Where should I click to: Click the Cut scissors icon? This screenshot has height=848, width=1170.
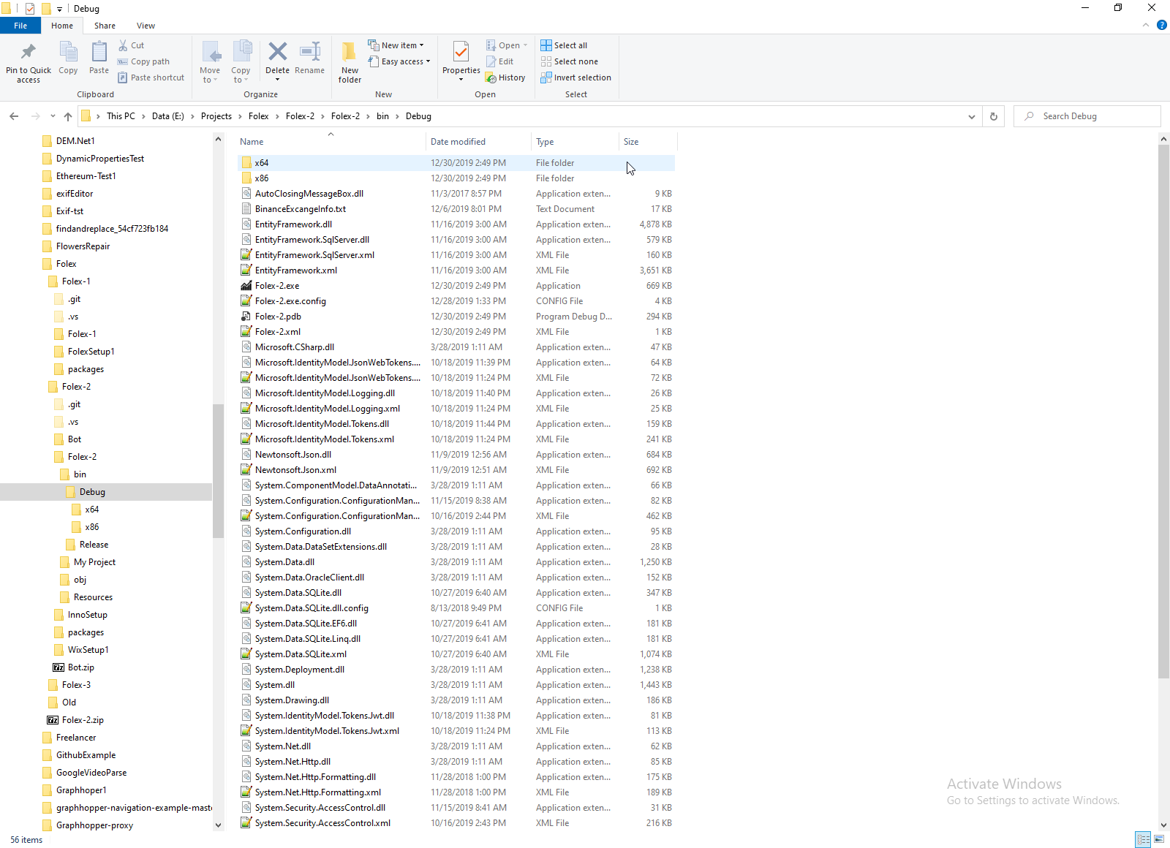[x=123, y=45]
